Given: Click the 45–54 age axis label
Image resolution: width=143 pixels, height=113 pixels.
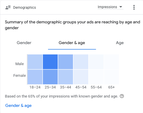Looking at the screenshot, I should tap(81, 87).
